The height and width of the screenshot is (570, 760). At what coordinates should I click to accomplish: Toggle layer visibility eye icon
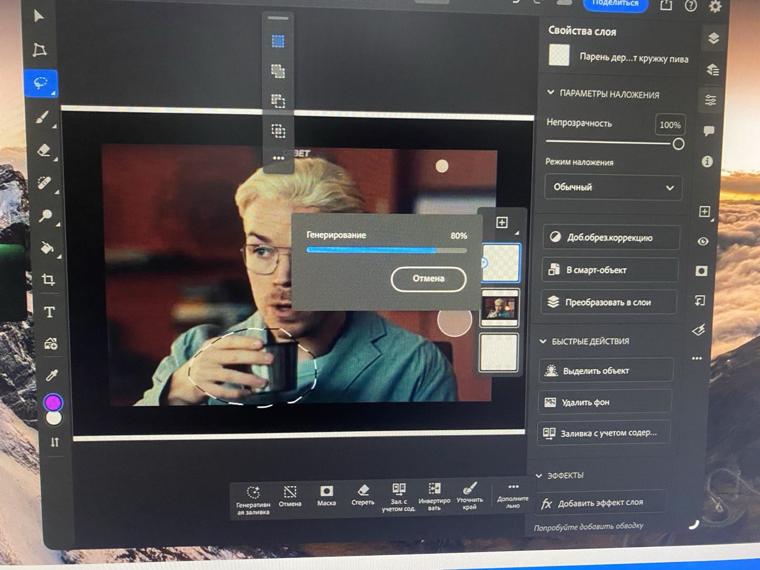[x=703, y=242]
